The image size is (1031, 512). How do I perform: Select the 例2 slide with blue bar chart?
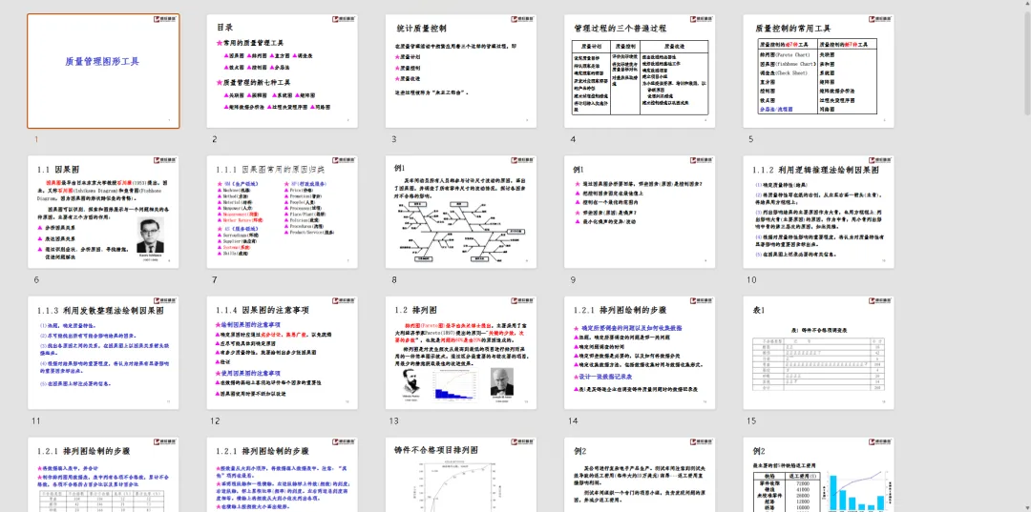click(x=819, y=475)
